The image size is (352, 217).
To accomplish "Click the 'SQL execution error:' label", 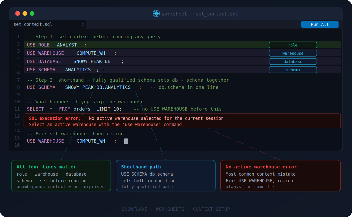I will click(55, 118).
